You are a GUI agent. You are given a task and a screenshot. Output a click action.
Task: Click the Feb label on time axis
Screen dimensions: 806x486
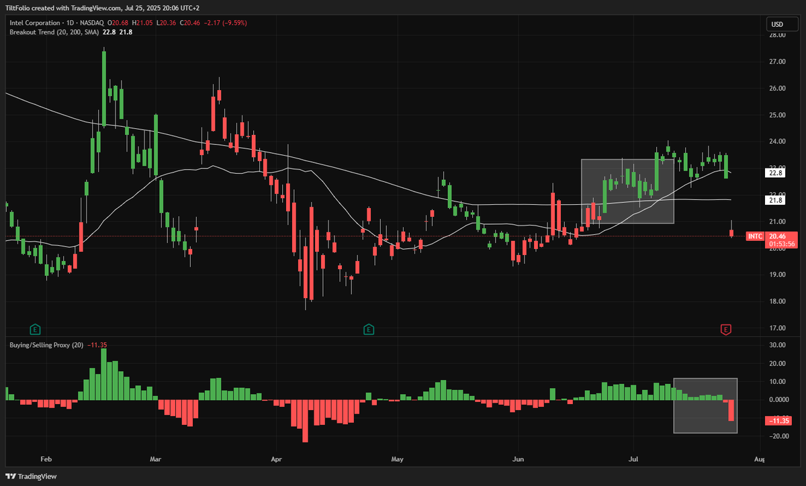[46, 460]
